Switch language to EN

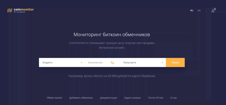click(x=199, y=11)
